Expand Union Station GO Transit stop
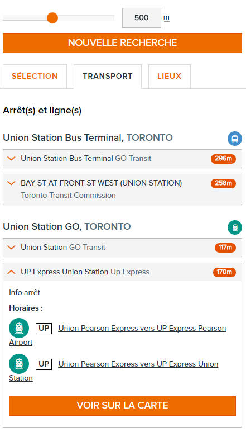Viewport: 246px width, 432px height. coord(122,248)
